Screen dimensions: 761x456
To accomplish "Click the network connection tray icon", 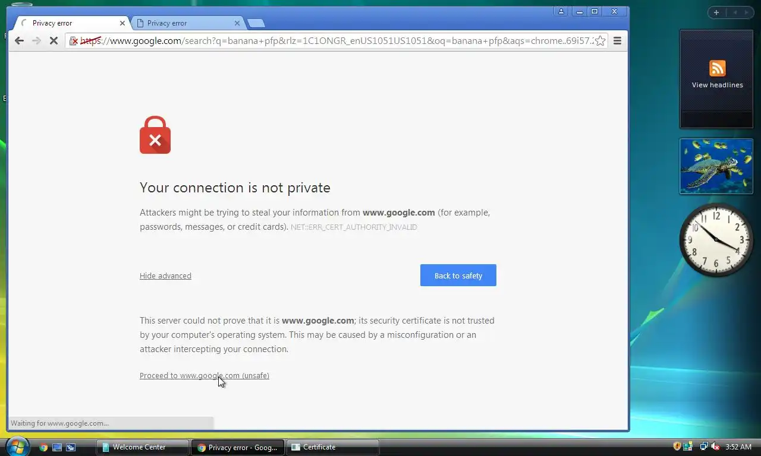I will click(x=705, y=446).
